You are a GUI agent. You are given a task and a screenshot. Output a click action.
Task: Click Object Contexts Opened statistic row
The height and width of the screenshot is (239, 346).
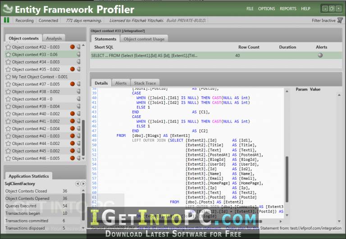pos(43,198)
